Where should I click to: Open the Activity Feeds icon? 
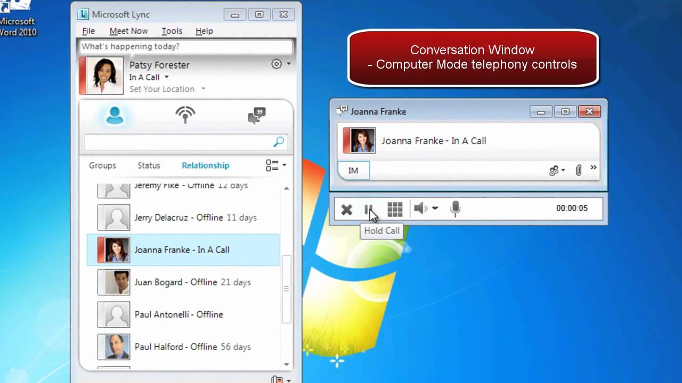pos(185,115)
